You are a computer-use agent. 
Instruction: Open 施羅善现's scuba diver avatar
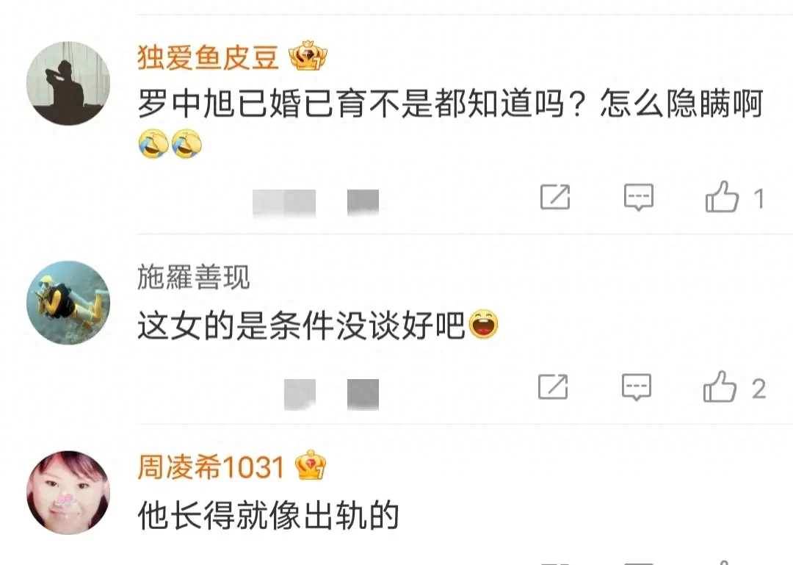[x=68, y=303]
